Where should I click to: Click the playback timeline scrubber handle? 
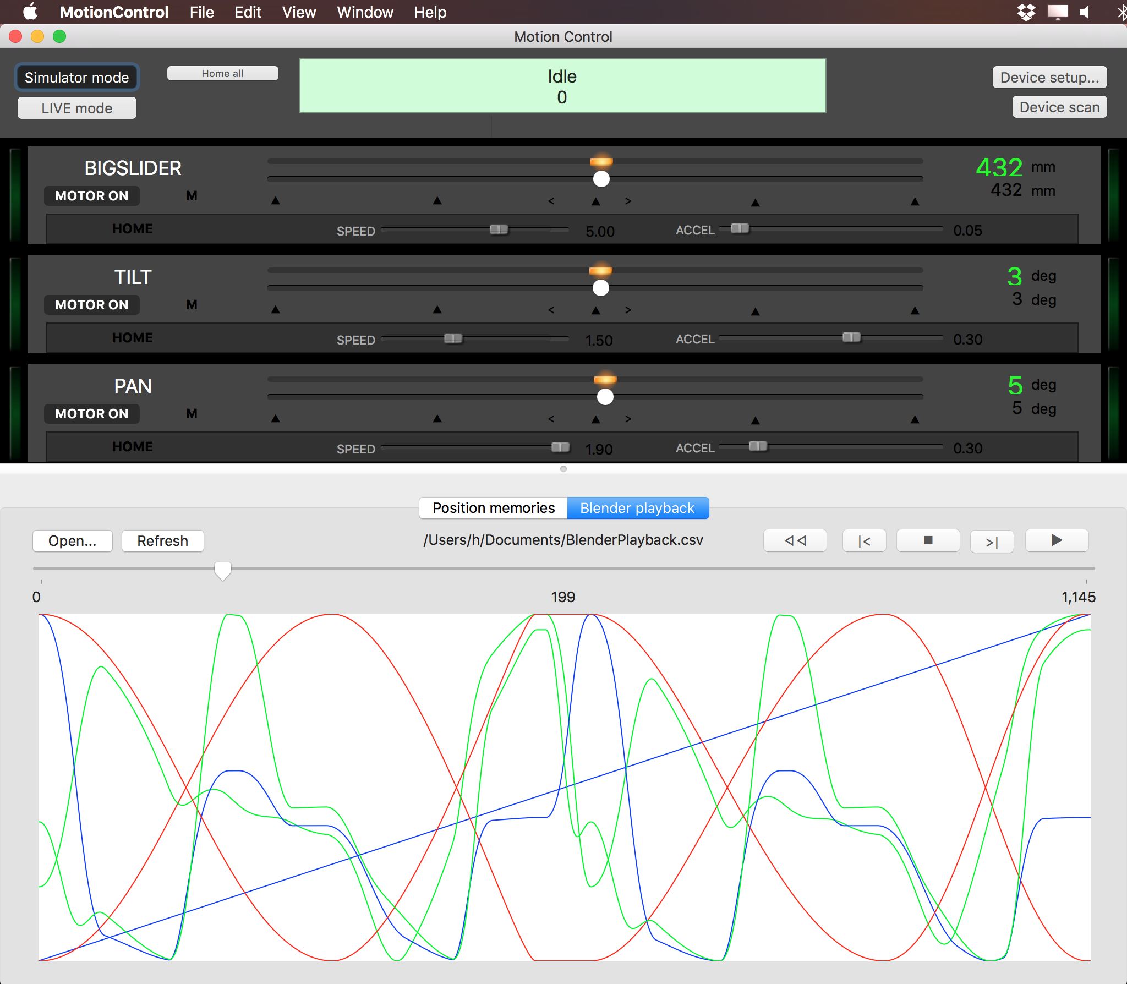223,571
